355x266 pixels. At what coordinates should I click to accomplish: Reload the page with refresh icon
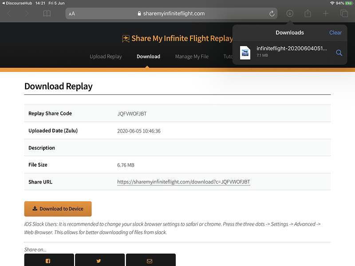(272, 14)
